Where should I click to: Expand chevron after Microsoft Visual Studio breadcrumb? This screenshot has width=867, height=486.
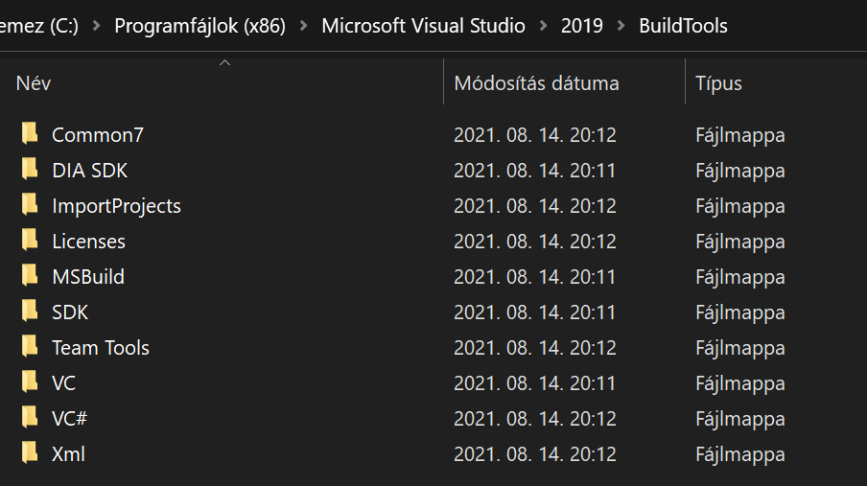pos(543,26)
